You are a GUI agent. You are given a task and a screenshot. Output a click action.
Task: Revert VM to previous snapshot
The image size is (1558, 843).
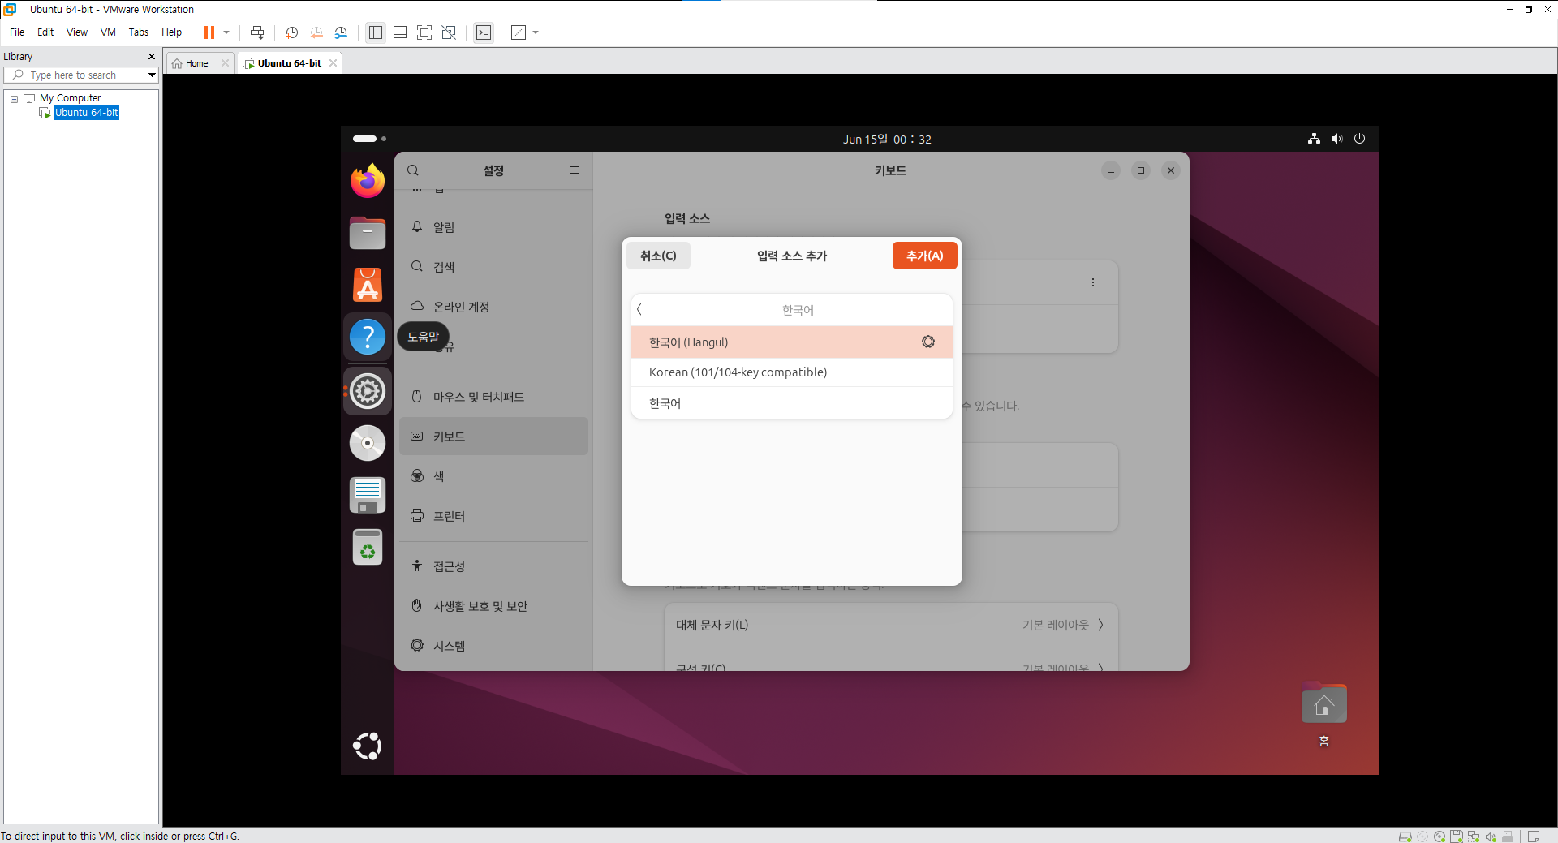tap(316, 32)
